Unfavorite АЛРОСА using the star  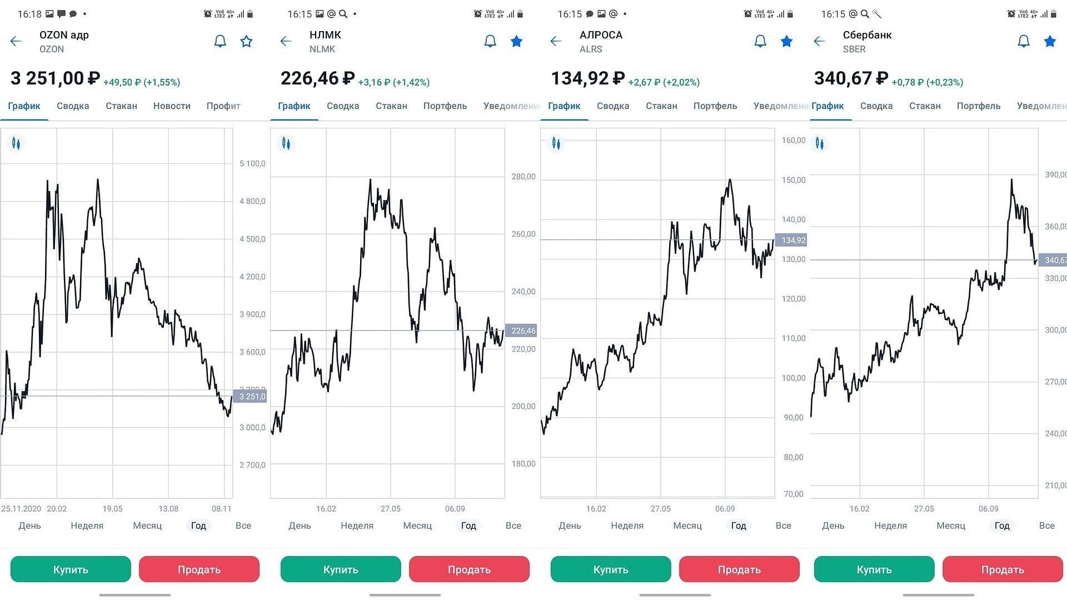click(786, 41)
